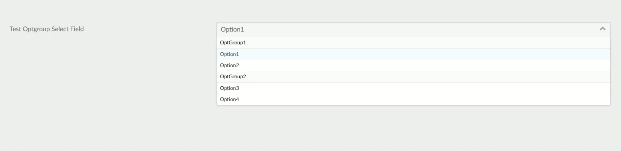The width and height of the screenshot is (621, 151).
Task: Select the first option under OptGroup2
Action: pos(413,88)
